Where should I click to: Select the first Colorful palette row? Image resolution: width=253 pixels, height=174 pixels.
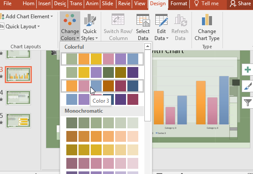click(102, 59)
